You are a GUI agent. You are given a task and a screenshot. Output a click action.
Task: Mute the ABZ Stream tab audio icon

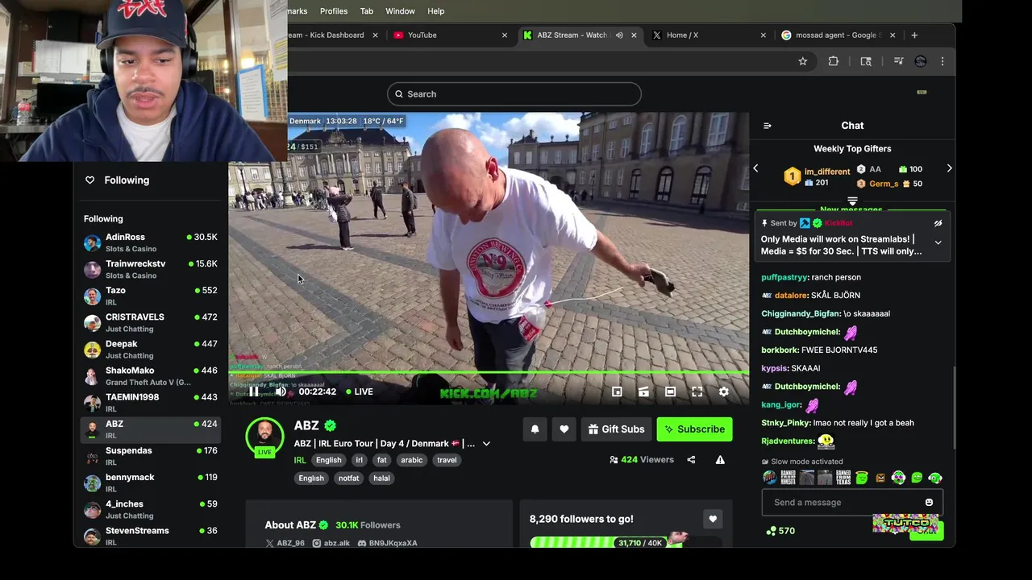(619, 35)
